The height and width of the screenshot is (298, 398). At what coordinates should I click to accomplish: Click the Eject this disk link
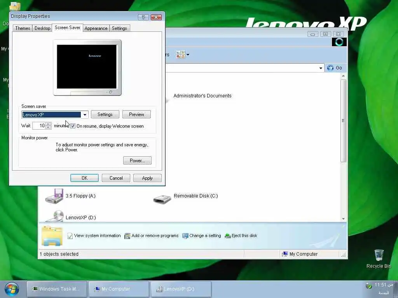[x=244, y=236]
